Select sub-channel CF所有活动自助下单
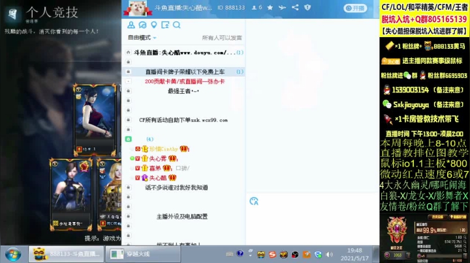The width and height of the screenshot is (470, 263). pos(183,120)
